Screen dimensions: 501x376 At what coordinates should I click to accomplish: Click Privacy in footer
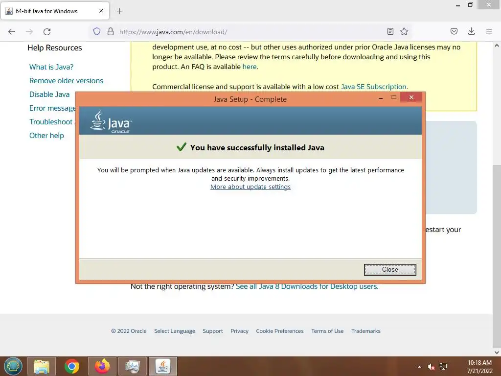(239, 331)
